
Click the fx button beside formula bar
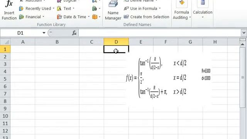74,33
